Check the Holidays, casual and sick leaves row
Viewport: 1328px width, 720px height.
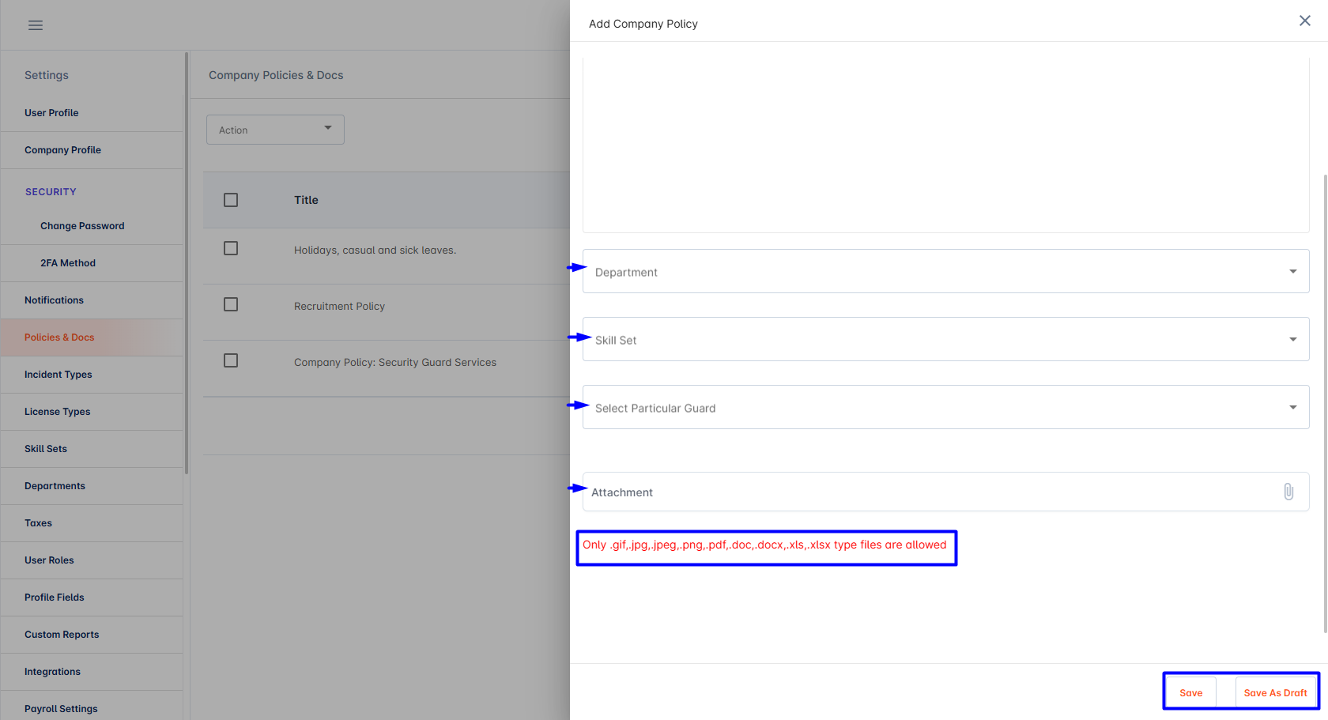point(231,248)
